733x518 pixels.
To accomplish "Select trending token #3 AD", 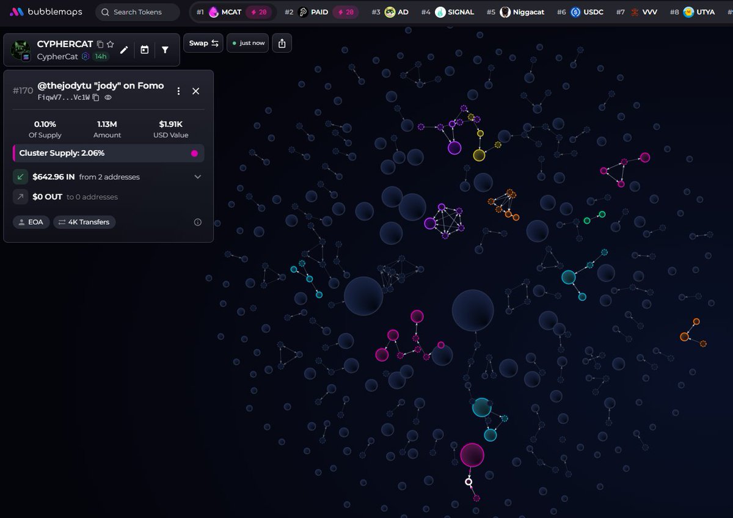I will pos(390,12).
